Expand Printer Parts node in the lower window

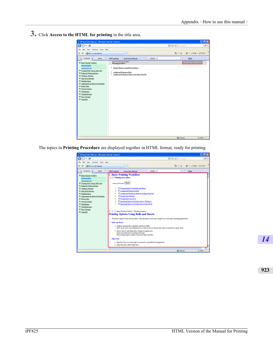[80, 199]
